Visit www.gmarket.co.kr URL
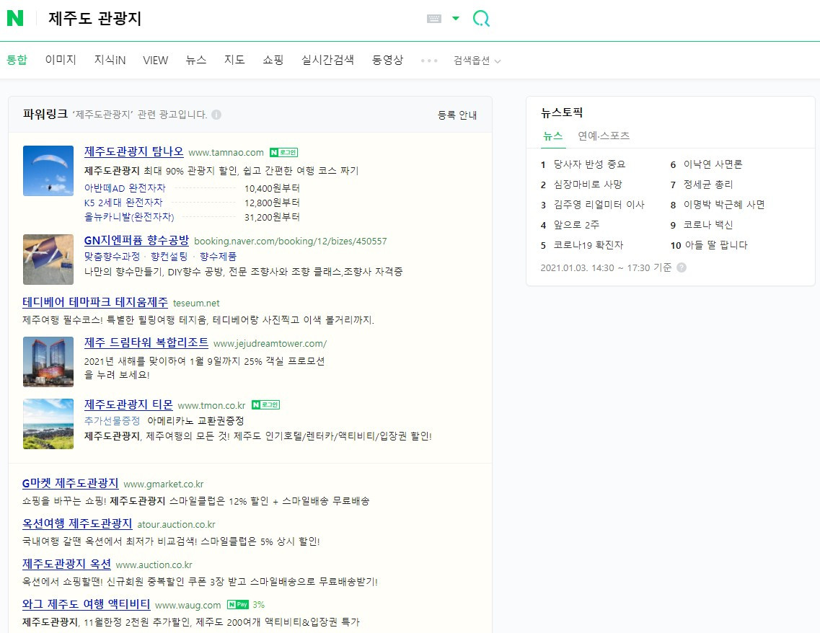The width and height of the screenshot is (820, 633). [x=164, y=484]
